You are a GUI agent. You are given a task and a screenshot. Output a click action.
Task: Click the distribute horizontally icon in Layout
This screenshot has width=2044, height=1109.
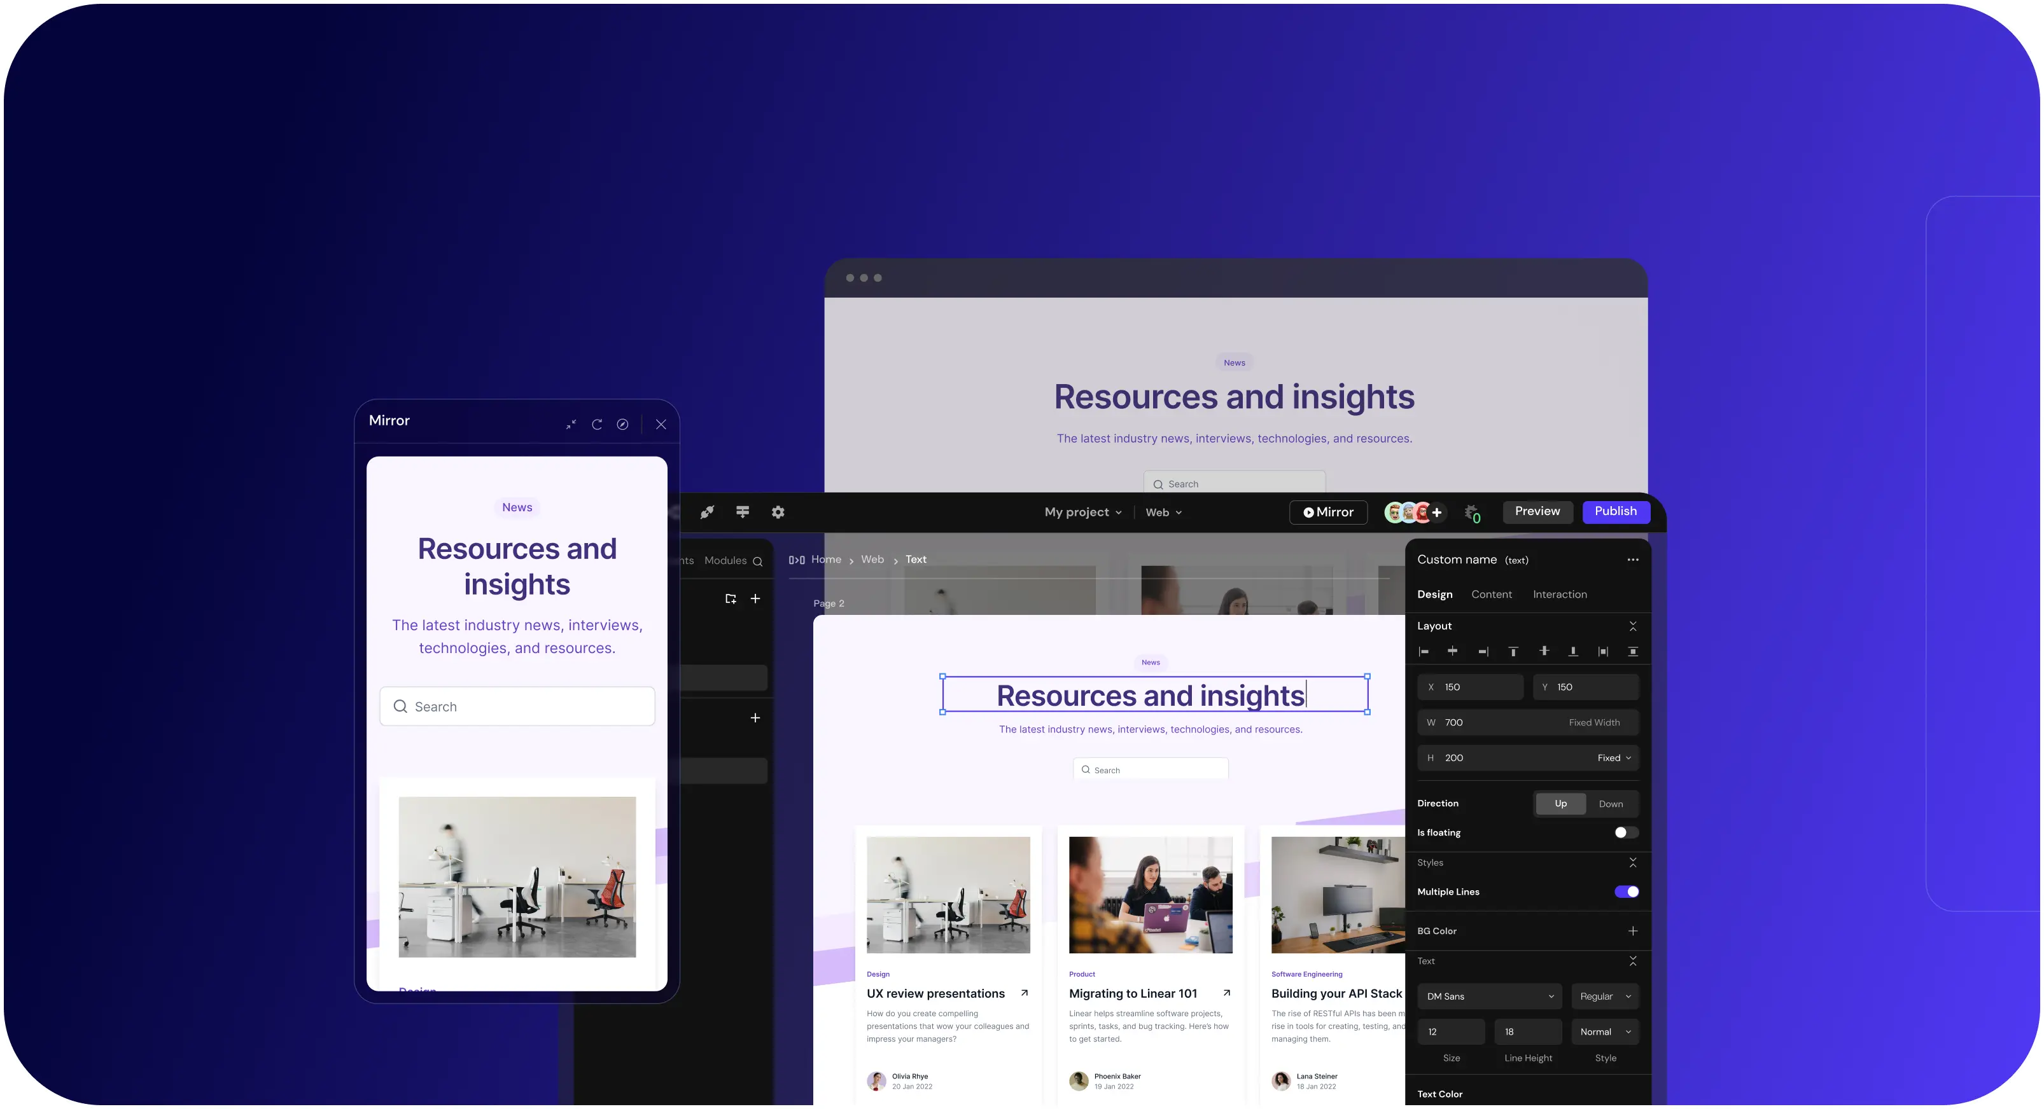[1603, 652]
